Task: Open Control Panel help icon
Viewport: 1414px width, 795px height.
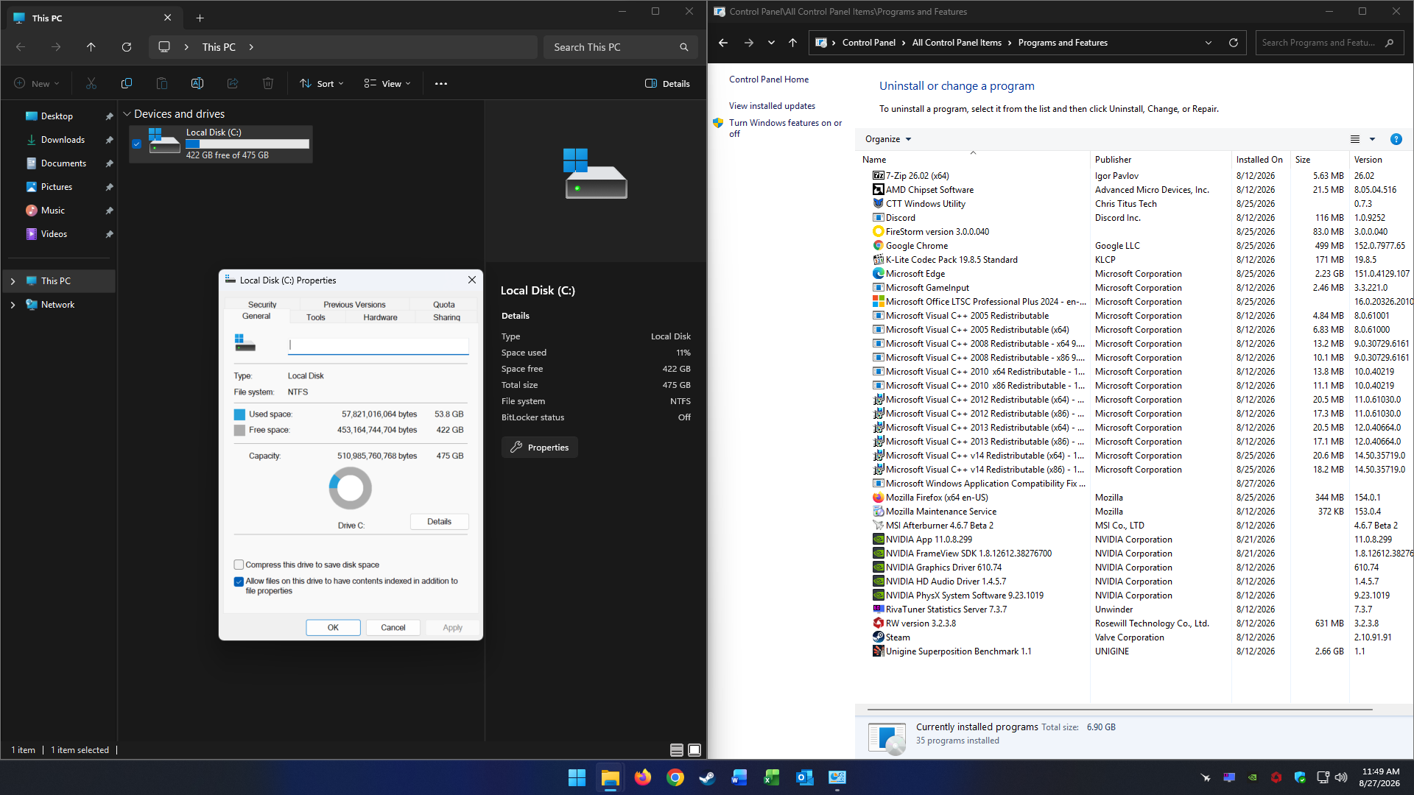Action: tap(1396, 139)
